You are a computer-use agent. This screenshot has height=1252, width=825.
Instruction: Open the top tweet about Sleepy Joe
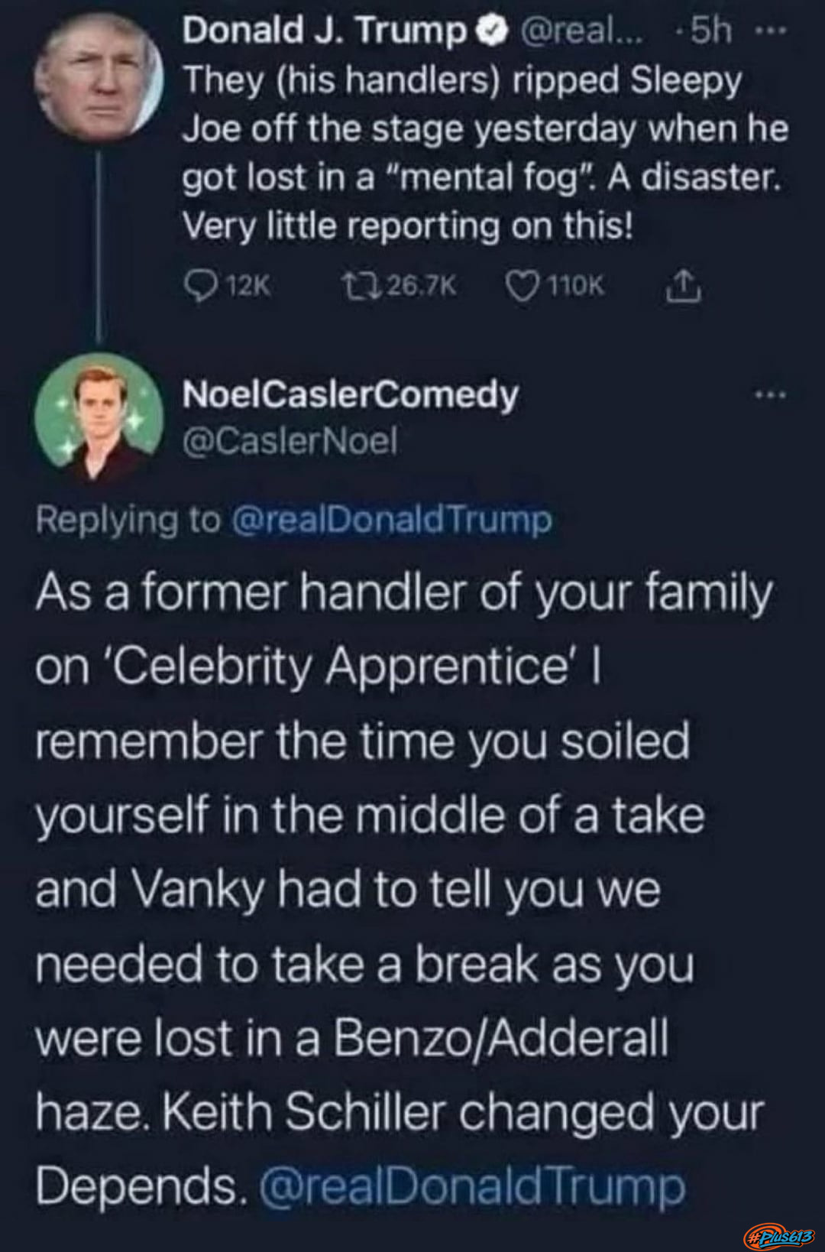(484, 153)
